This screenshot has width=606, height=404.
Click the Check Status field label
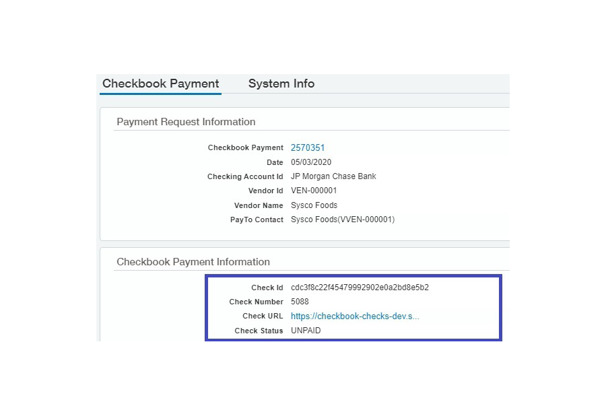259,331
